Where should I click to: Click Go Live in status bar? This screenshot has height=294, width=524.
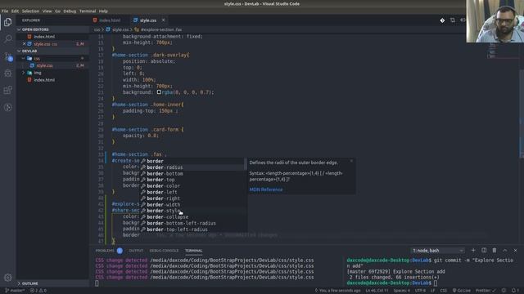coord(462,291)
